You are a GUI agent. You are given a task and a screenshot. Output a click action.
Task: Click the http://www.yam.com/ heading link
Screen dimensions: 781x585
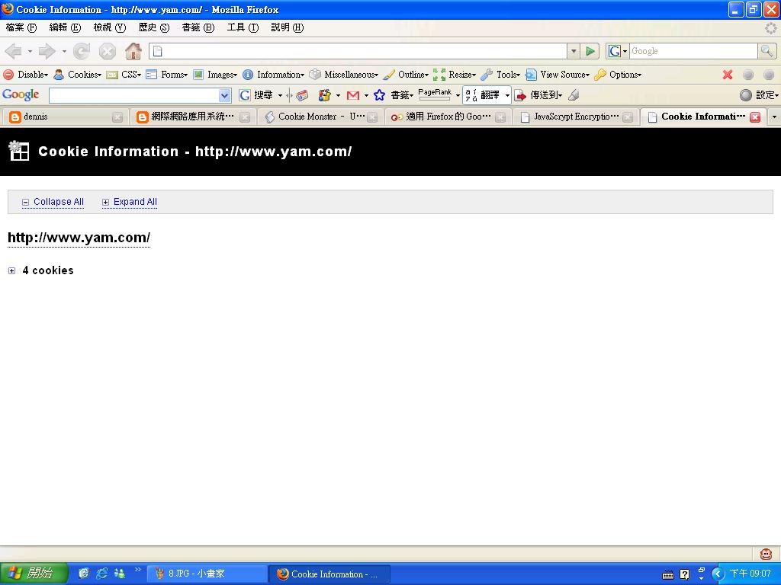tap(79, 238)
